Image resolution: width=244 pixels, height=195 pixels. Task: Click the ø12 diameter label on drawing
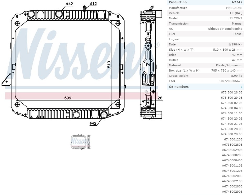[93, 3]
